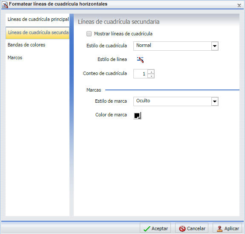Decrease Conteo de cuadrícula with down arrow
Viewport: 245px width, 234px height.
point(151,76)
